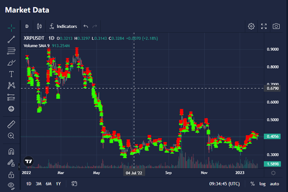Activate the zoom in tool

pos(11,136)
